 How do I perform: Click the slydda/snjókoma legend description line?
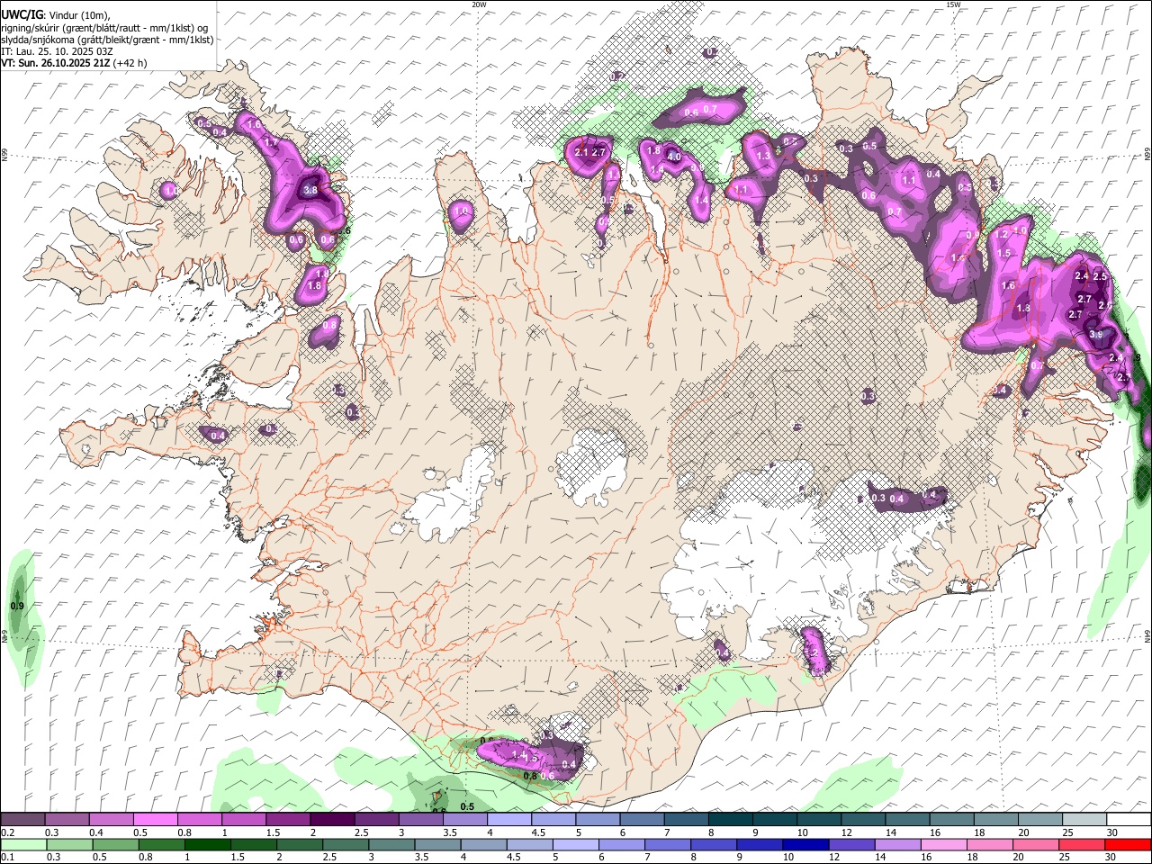(x=107, y=40)
